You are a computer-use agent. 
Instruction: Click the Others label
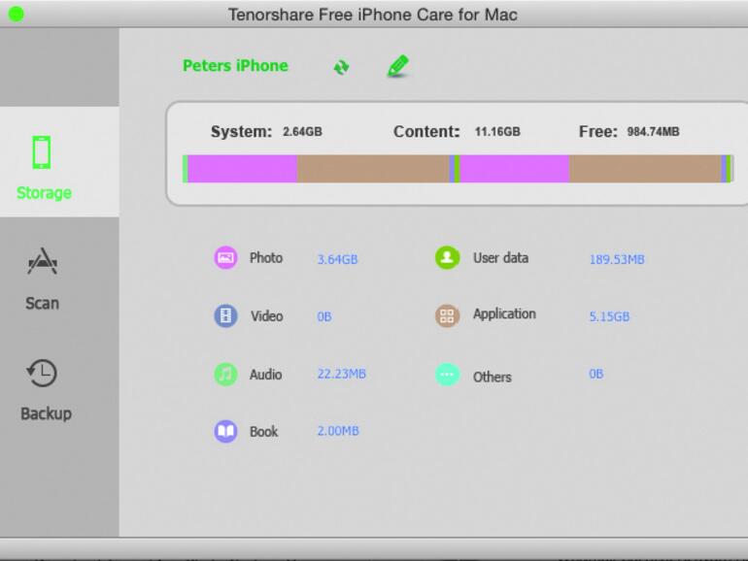click(493, 377)
